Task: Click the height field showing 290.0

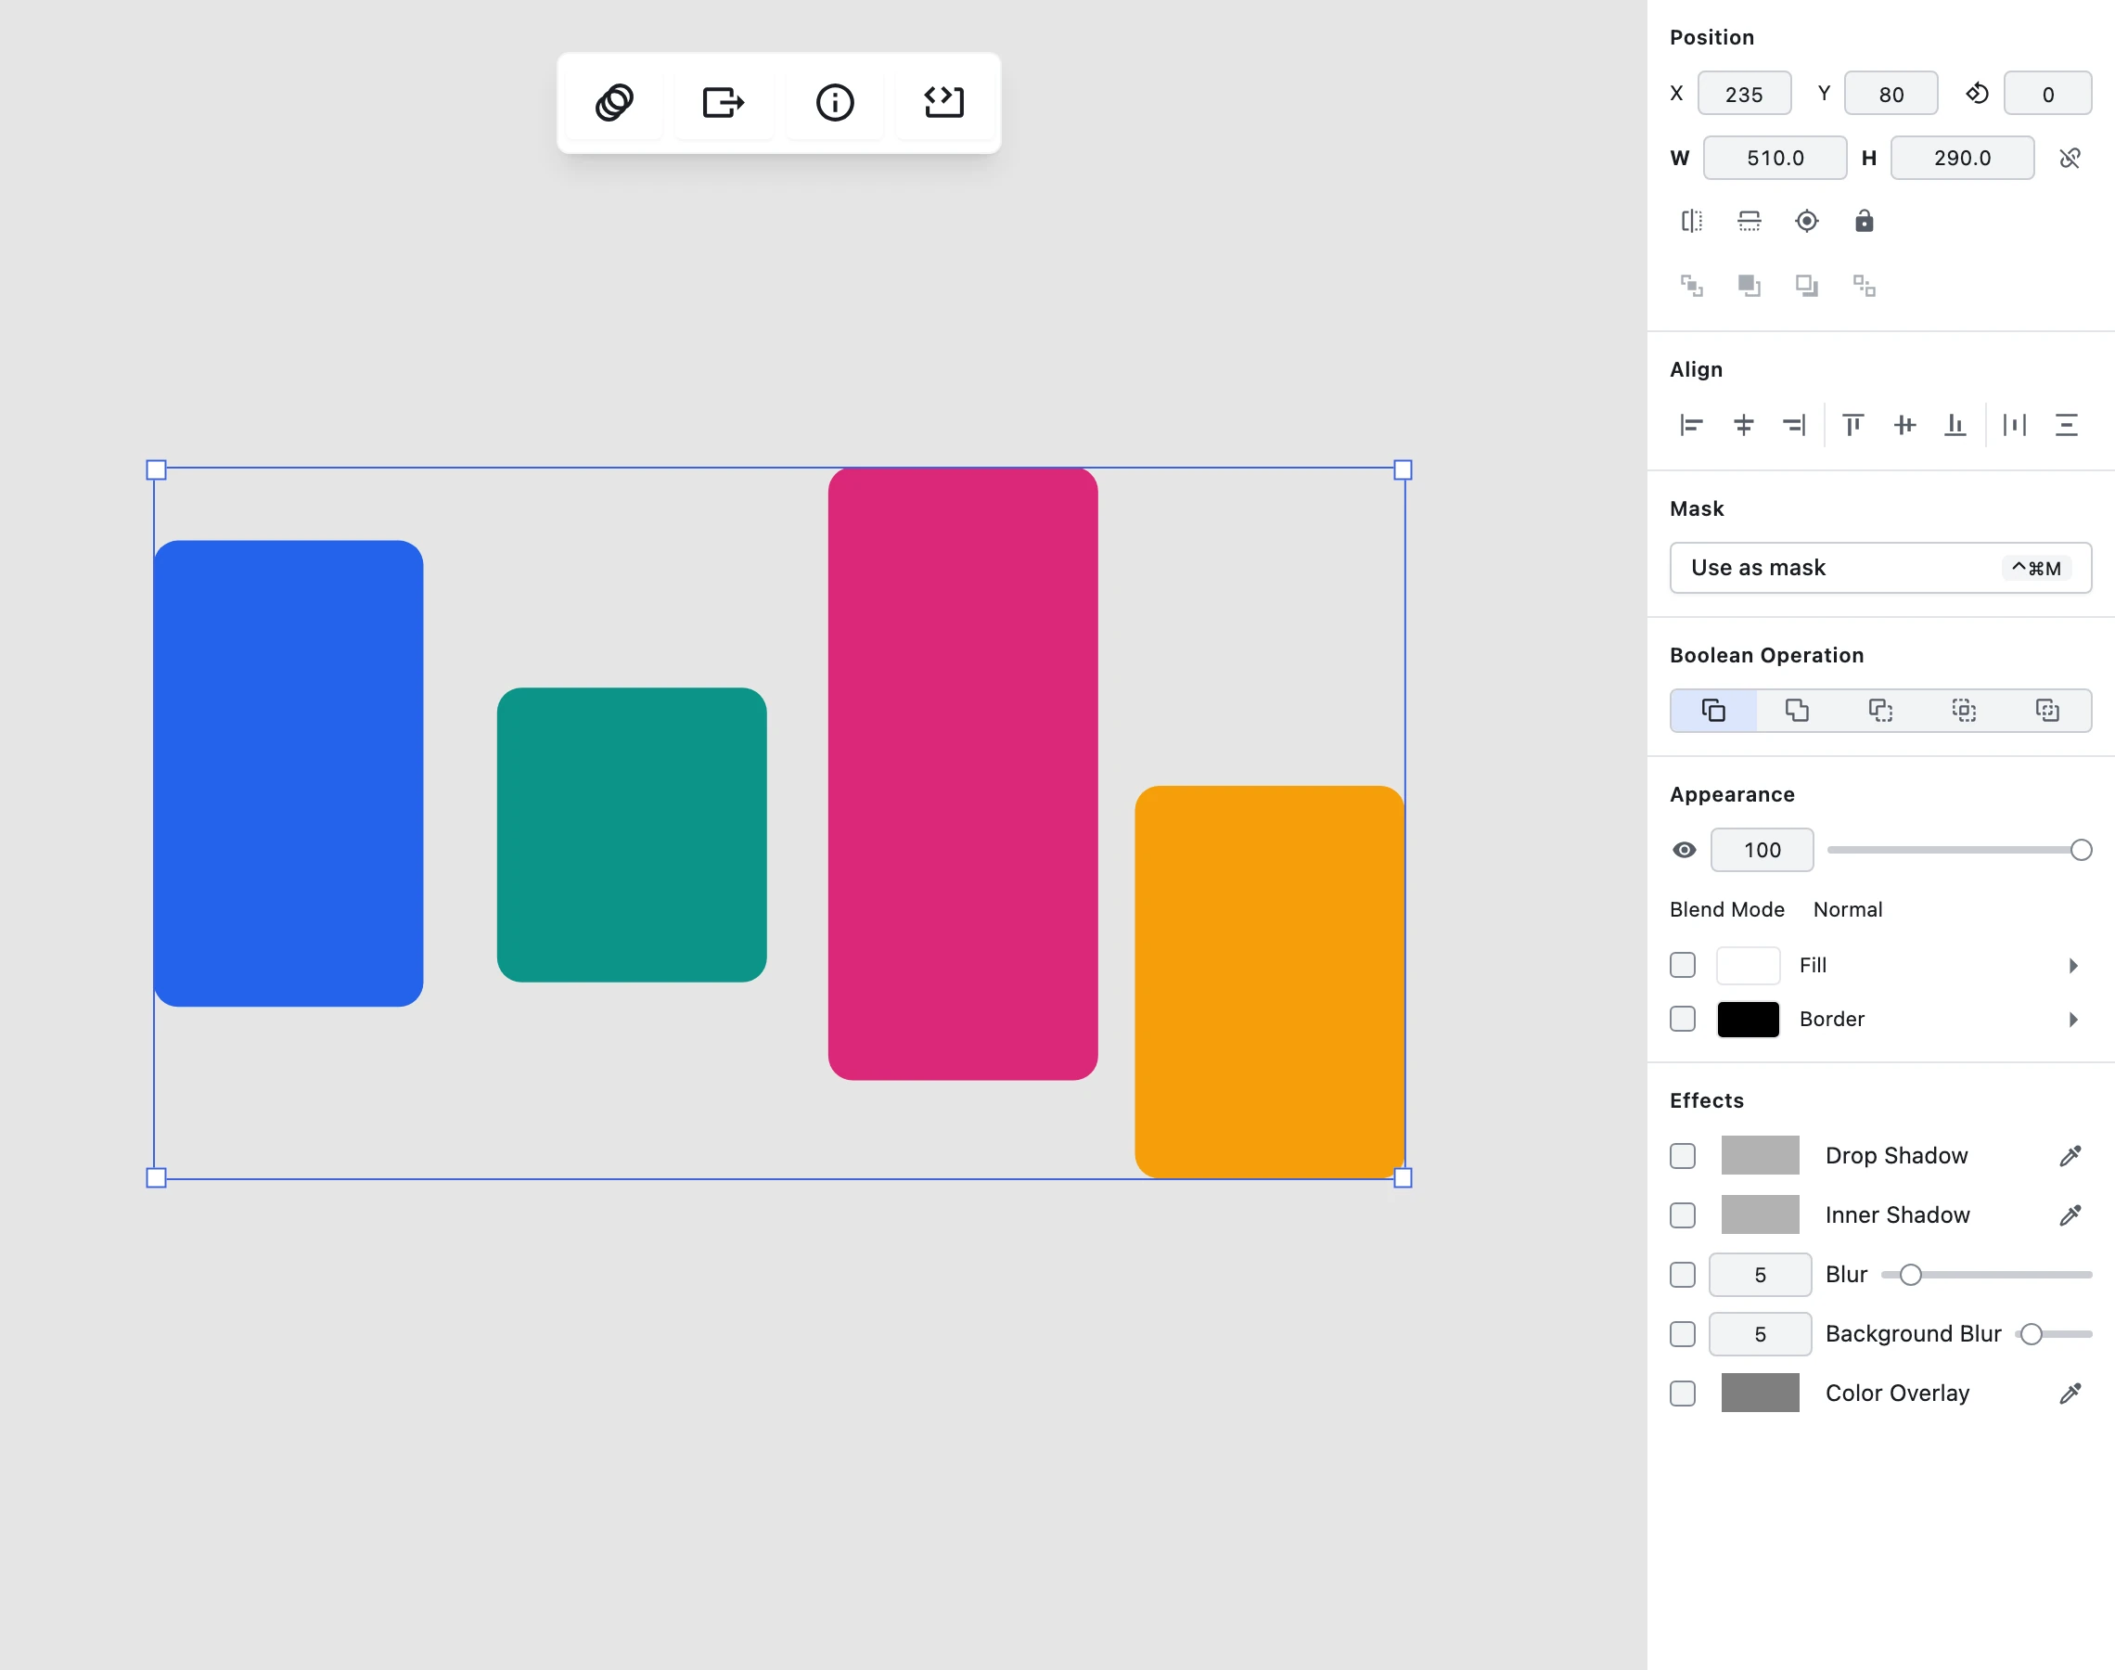Action: [1963, 159]
